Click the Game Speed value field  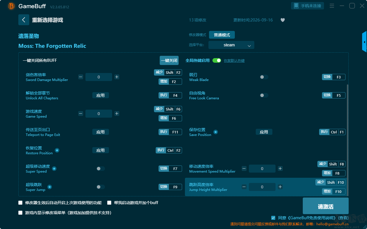tap(99, 114)
